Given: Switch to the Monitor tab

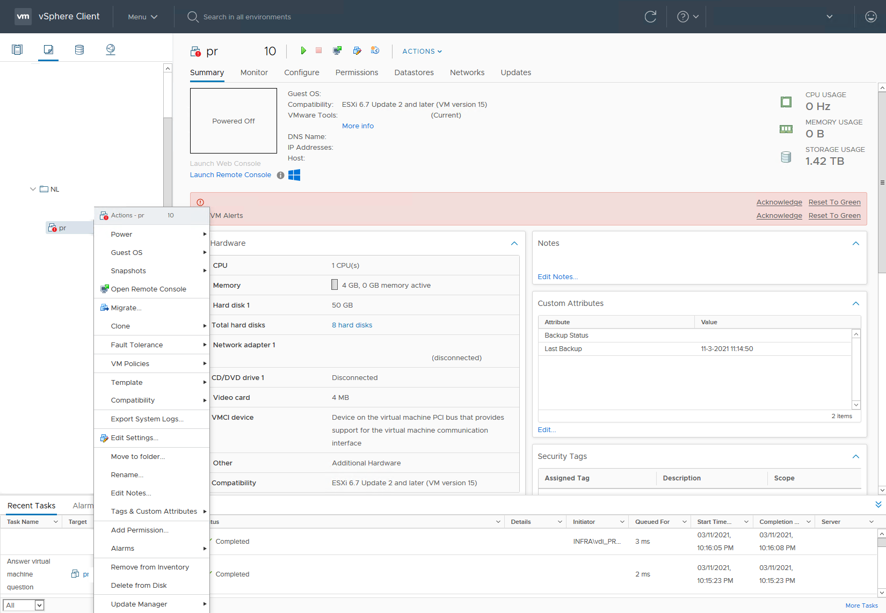Looking at the screenshot, I should pyautogui.click(x=254, y=72).
